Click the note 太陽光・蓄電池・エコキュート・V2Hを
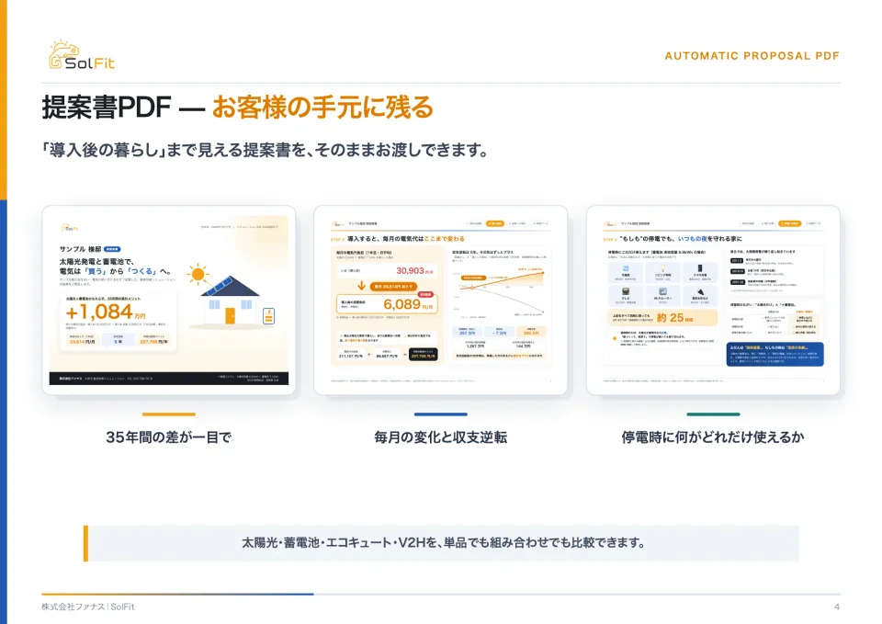Screen dimensions: 882x624 coord(443,543)
